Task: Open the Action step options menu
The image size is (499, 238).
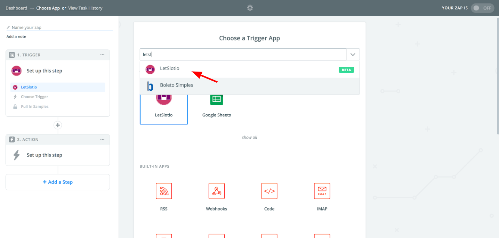Action: point(102,139)
